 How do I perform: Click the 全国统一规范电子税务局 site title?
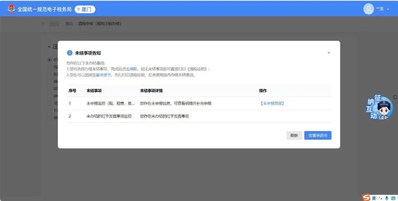coord(45,9)
